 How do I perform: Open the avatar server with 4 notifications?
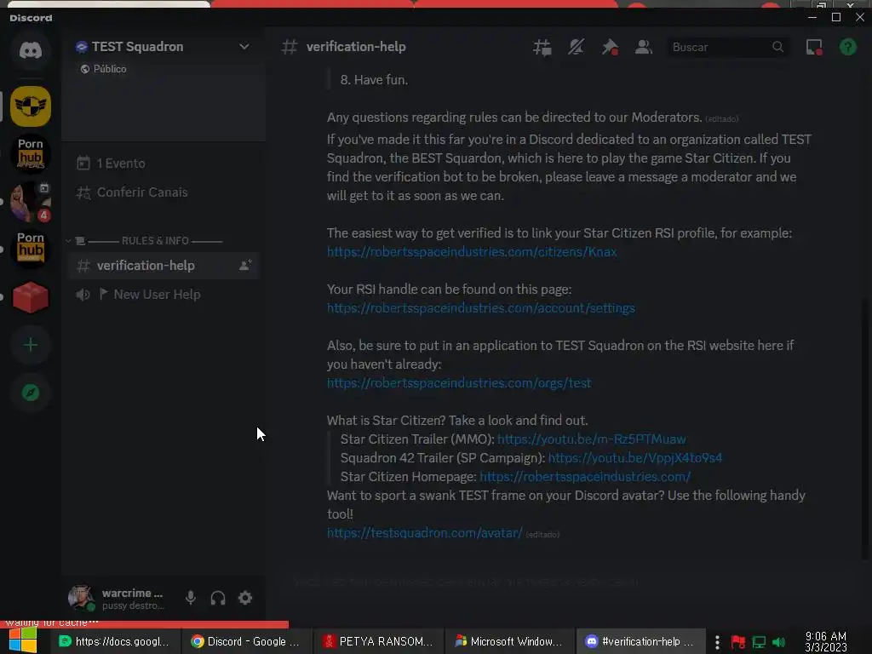(x=31, y=201)
